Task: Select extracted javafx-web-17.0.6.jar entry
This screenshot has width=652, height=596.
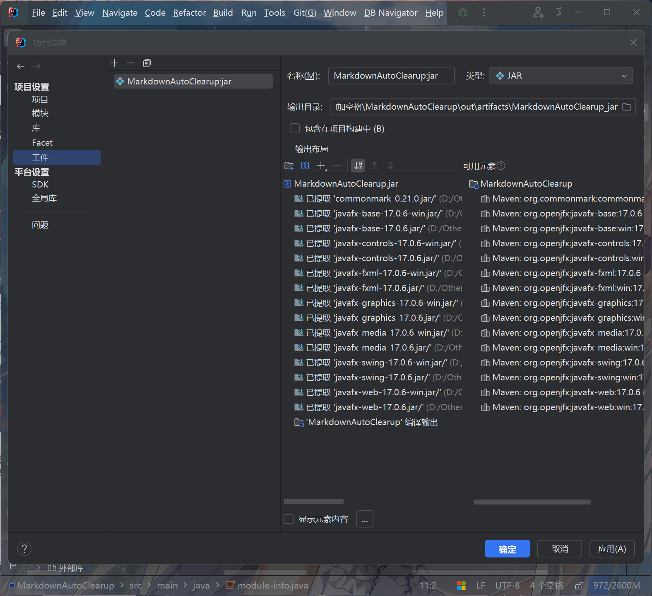Action: [378, 407]
